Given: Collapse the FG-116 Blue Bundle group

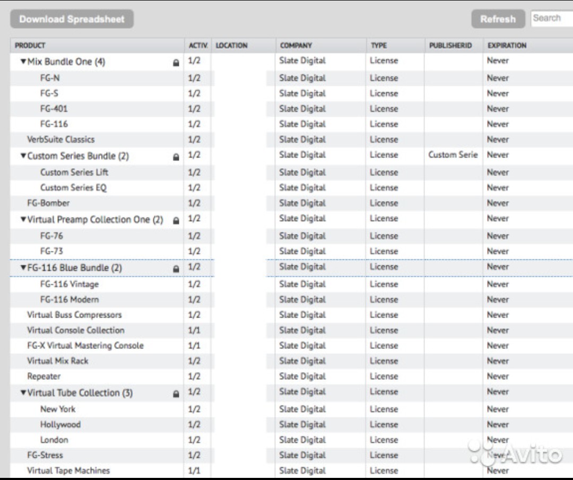Looking at the screenshot, I should click(x=23, y=267).
